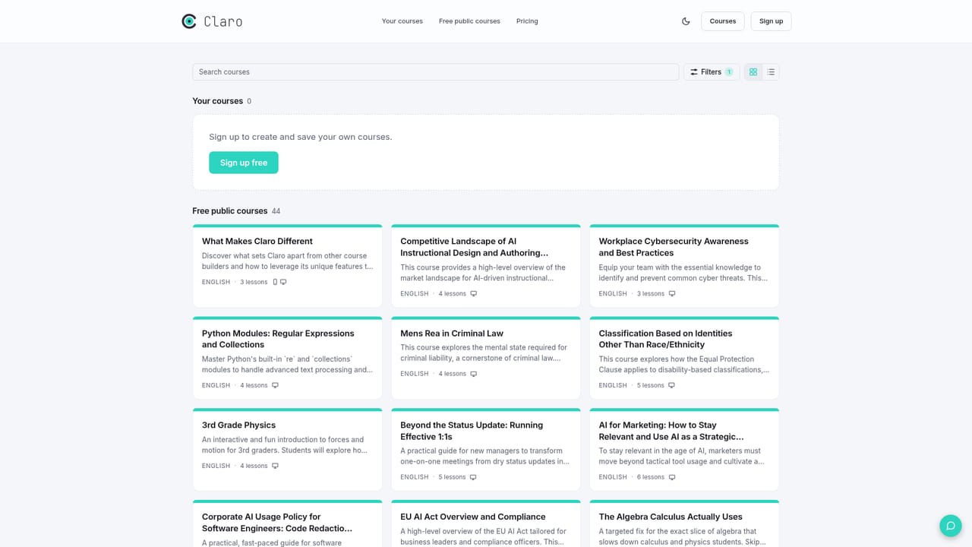Click the Courses header button

[723, 21]
